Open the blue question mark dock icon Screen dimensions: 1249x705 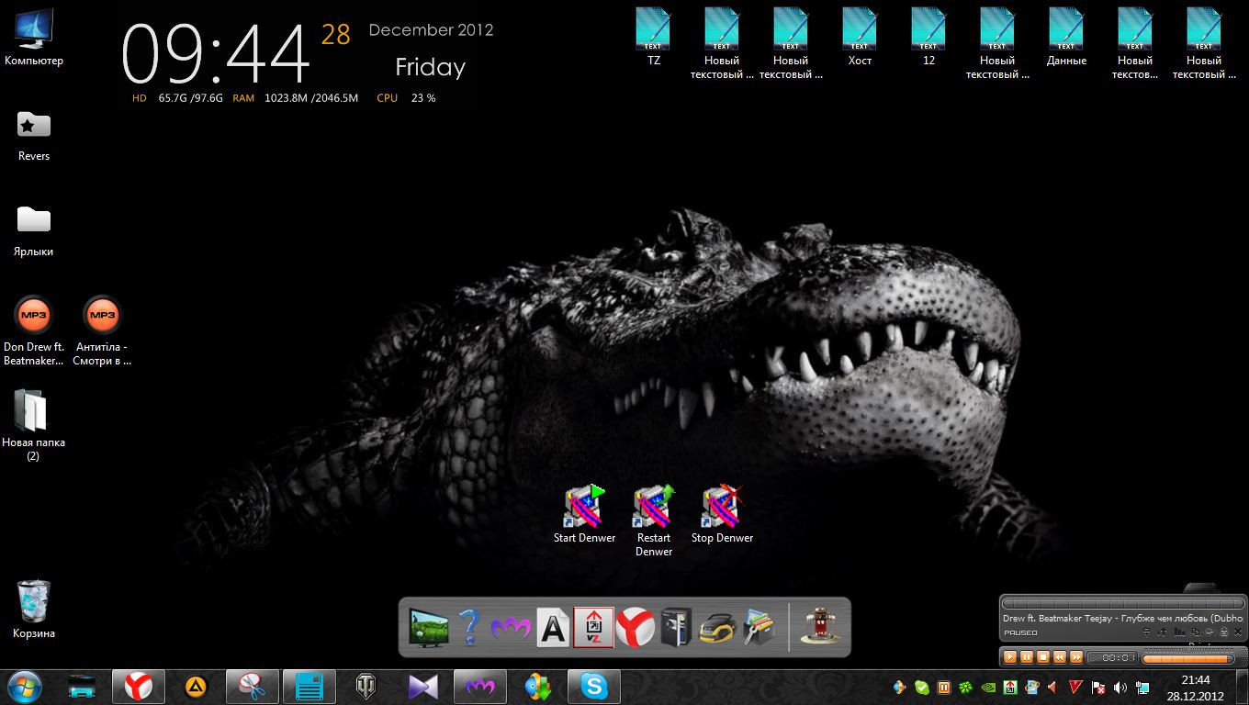tap(469, 628)
